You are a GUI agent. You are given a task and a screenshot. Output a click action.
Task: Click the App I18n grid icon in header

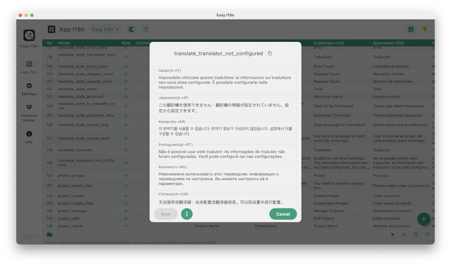[x=51, y=29]
